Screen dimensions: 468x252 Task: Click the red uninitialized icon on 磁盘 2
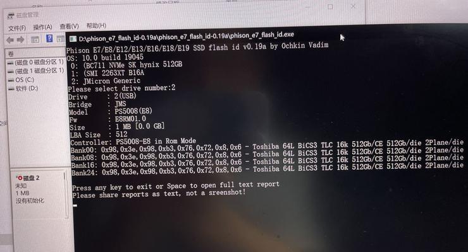point(20,178)
